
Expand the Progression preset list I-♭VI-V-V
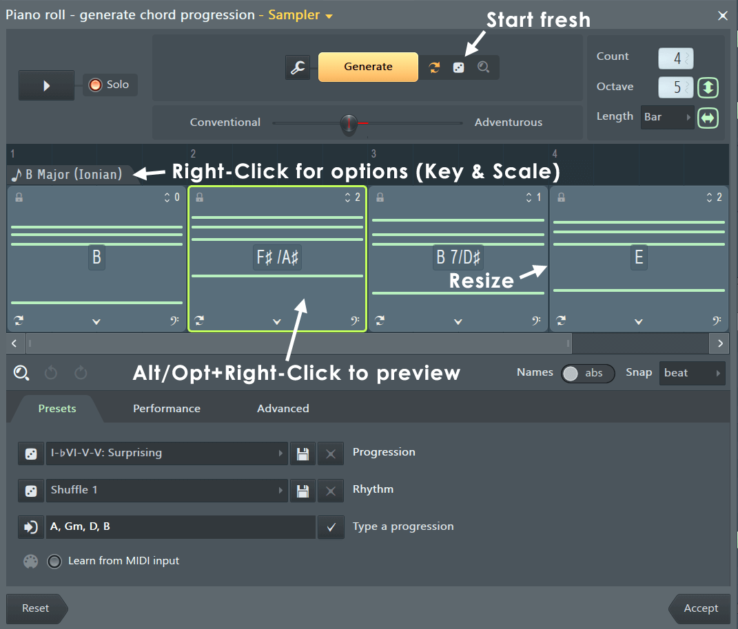[167, 454]
